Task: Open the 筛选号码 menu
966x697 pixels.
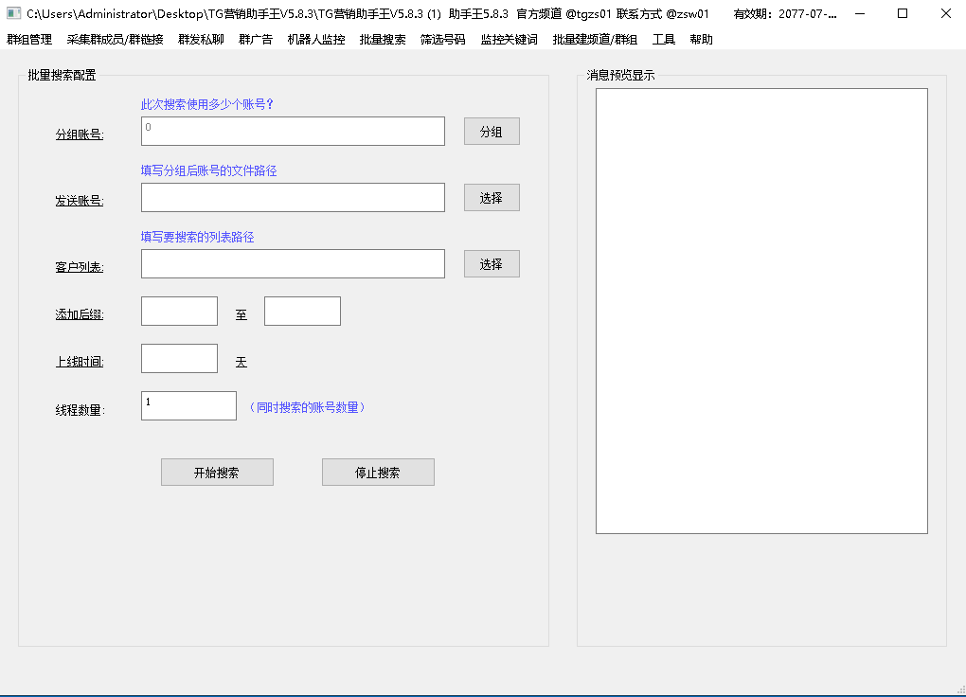Action: [x=442, y=40]
